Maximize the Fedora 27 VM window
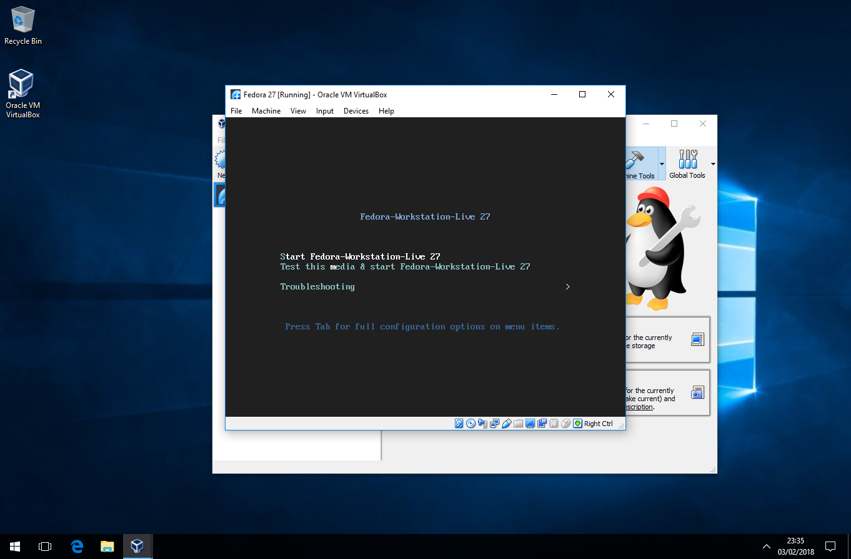The width and height of the screenshot is (851, 559). point(582,94)
